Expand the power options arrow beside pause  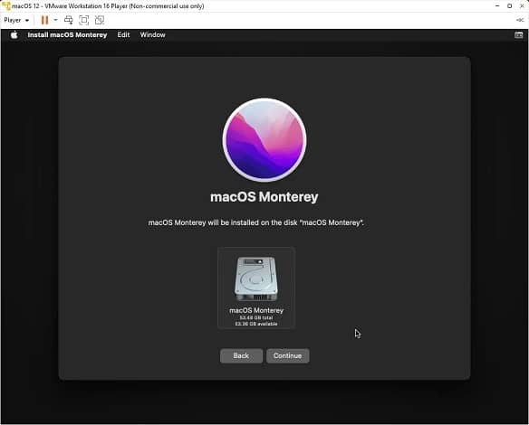click(55, 20)
